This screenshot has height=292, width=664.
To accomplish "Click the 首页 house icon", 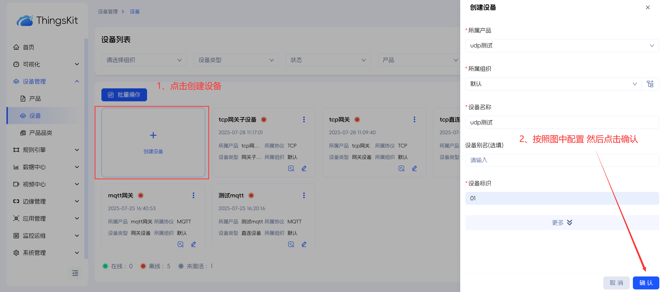I will pyautogui.click(x=16, y=47).
